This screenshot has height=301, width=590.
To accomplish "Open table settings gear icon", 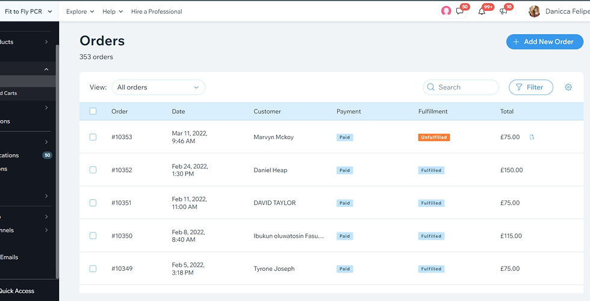I will (568, 87).
